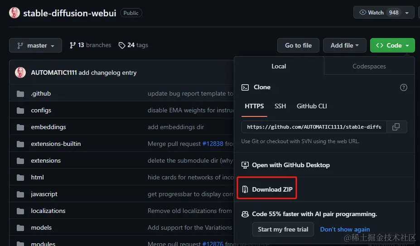Open commit message hide cards for networks

[190, 178]
